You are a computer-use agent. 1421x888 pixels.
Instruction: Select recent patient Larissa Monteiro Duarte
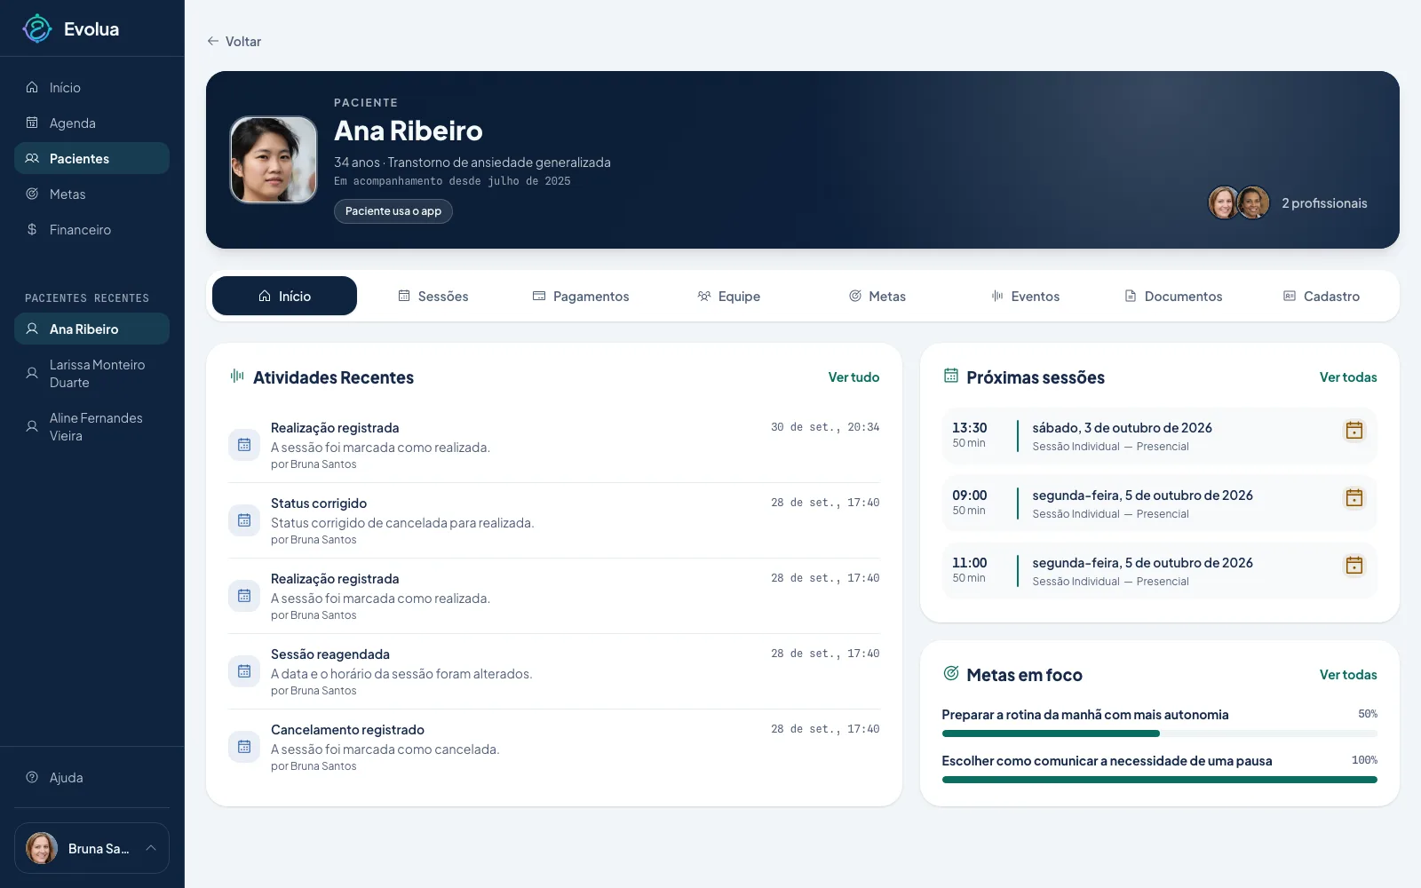coord(91,373)
